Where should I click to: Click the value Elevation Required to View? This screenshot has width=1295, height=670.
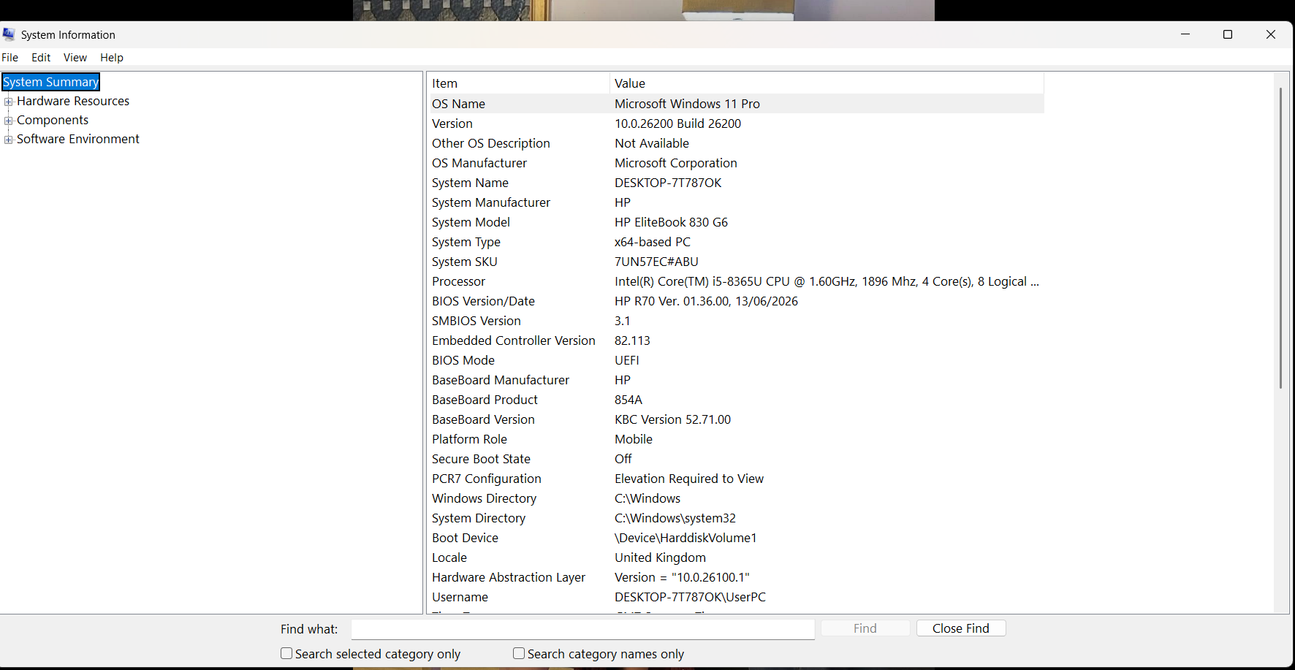689,479
